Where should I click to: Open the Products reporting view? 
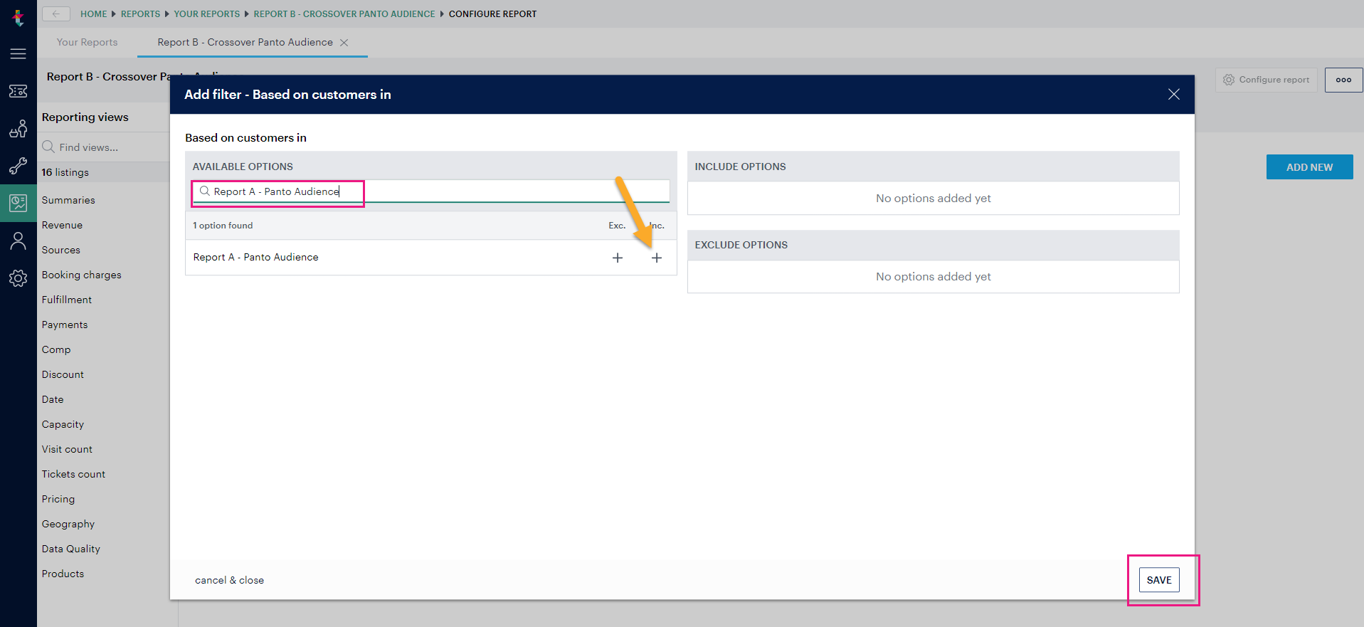63,574
